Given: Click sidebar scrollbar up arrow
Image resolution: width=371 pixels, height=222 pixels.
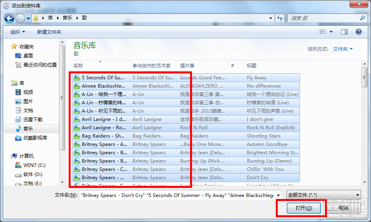Looking at the screenshot, I should tap(62, 42).
